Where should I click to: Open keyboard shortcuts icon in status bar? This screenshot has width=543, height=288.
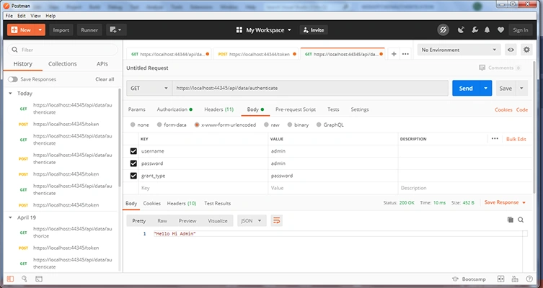coord(515,279)
